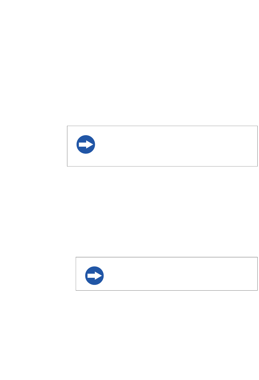Select the white arrow inside upper blue circle
Image resolution: width=259 pixels, height=380 pixels.
pyautogui.click(x=86, y=144)
